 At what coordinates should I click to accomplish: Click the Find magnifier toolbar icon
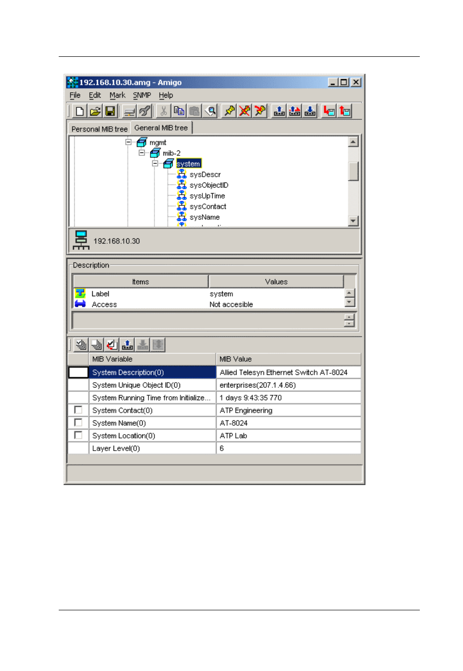(x=210, y=111)
